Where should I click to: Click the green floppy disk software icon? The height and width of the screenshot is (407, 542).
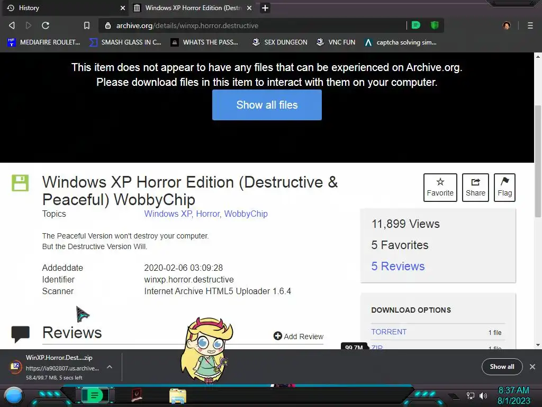point(20,183)
